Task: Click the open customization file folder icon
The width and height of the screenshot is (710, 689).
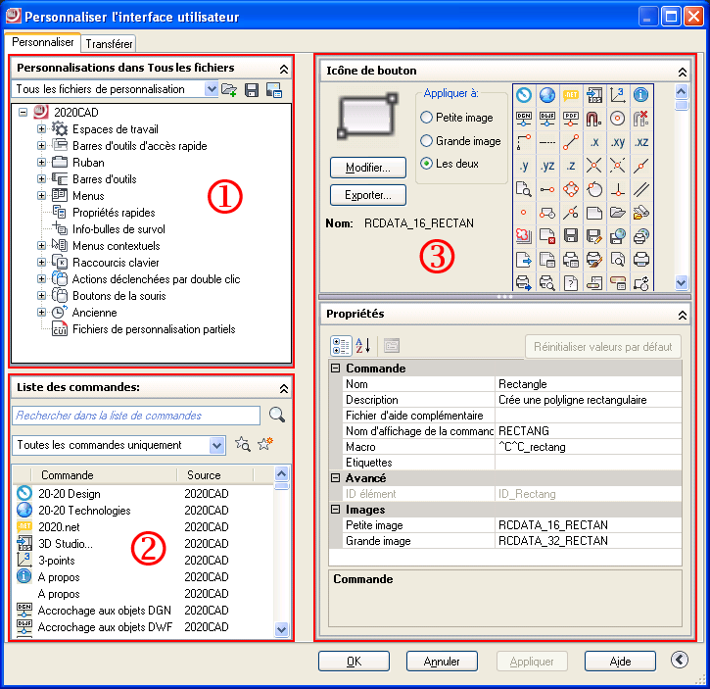Action: (230, 90)
